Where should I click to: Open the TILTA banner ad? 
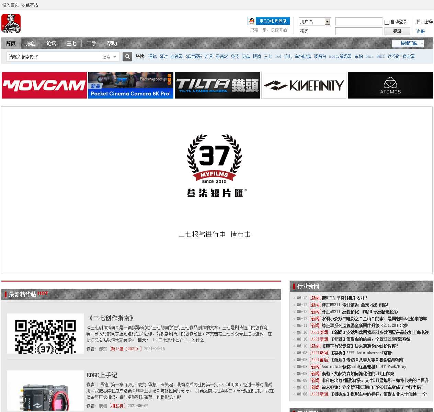pos(217,85)
